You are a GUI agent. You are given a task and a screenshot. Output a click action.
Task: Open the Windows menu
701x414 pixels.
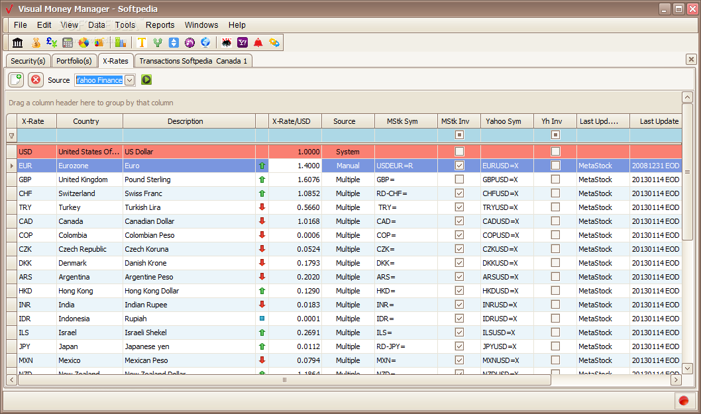tap(201, 25)
